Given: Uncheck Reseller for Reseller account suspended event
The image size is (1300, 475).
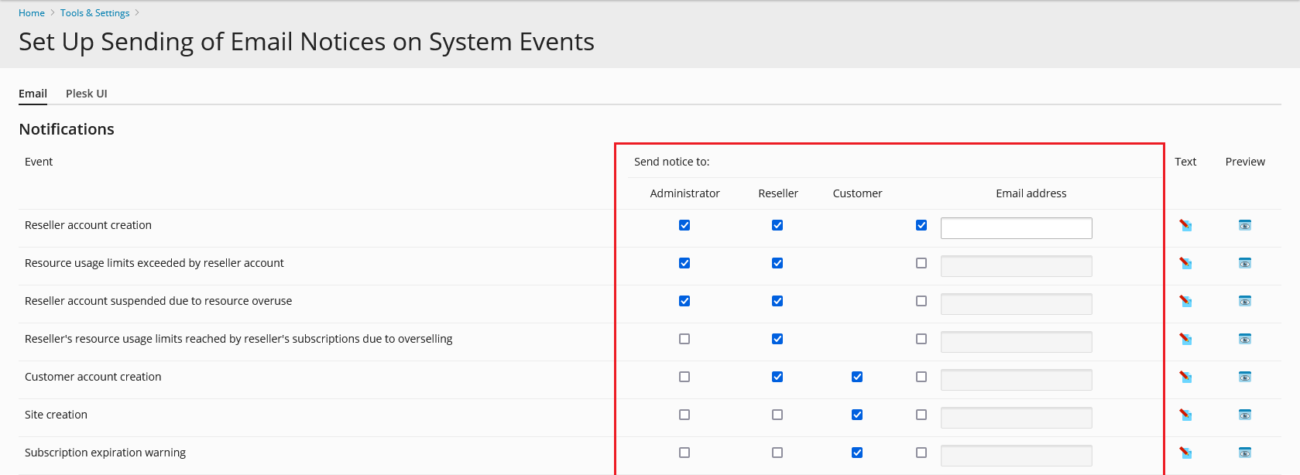Looking at the screenshot, I should [x=777, y=301].
